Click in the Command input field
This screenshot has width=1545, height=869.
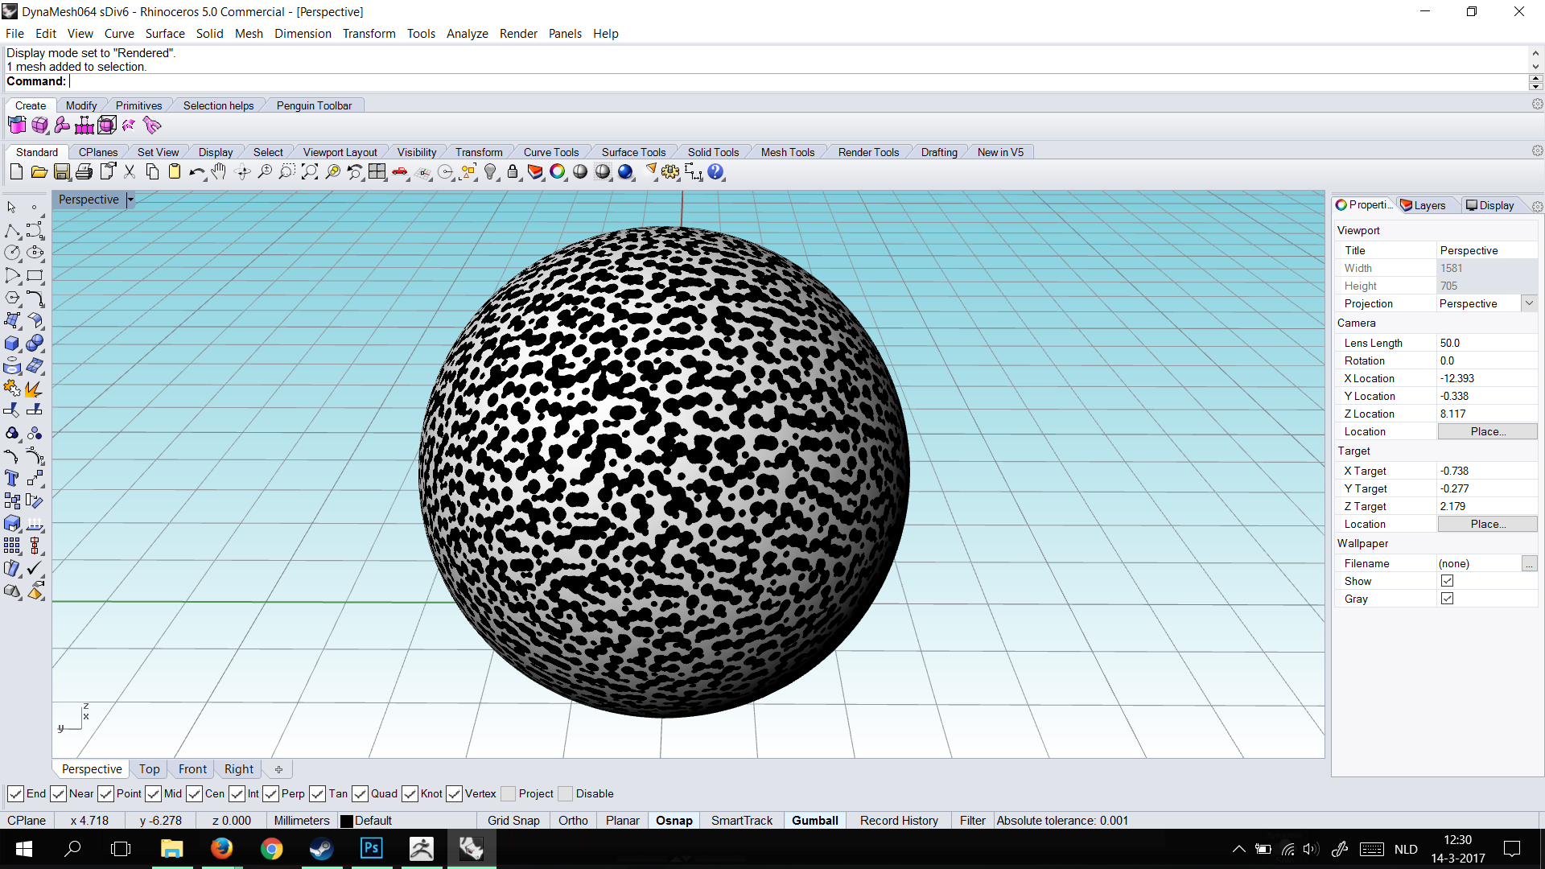pyautogui.click(x=797, y=81)
